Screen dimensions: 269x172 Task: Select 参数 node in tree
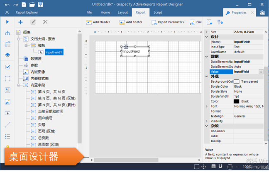34,65
